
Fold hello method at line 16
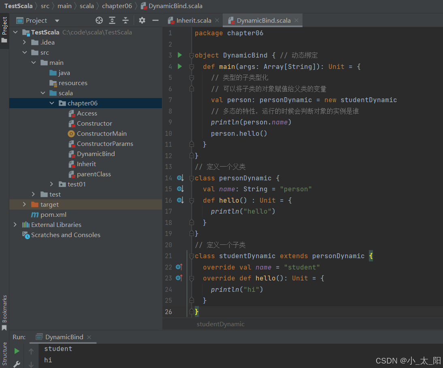(192, 201)
